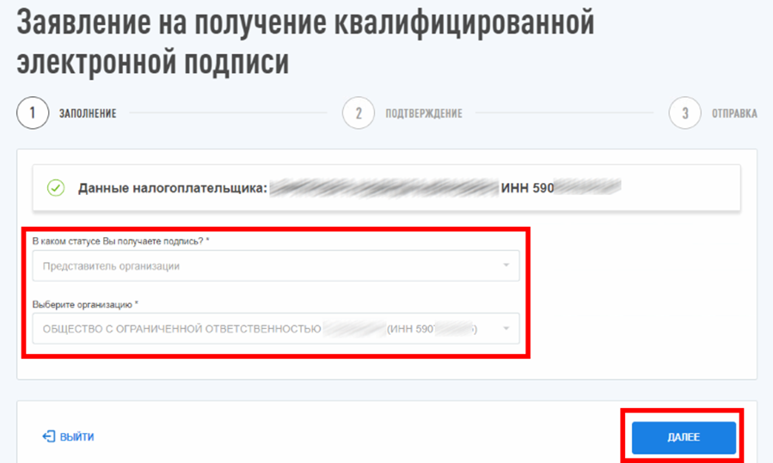This screenshot has height=463, width=773.
Task: Click the exit door icon beside ВЫЙТИ
Action: pyautogui.click(x=48, y=436)
